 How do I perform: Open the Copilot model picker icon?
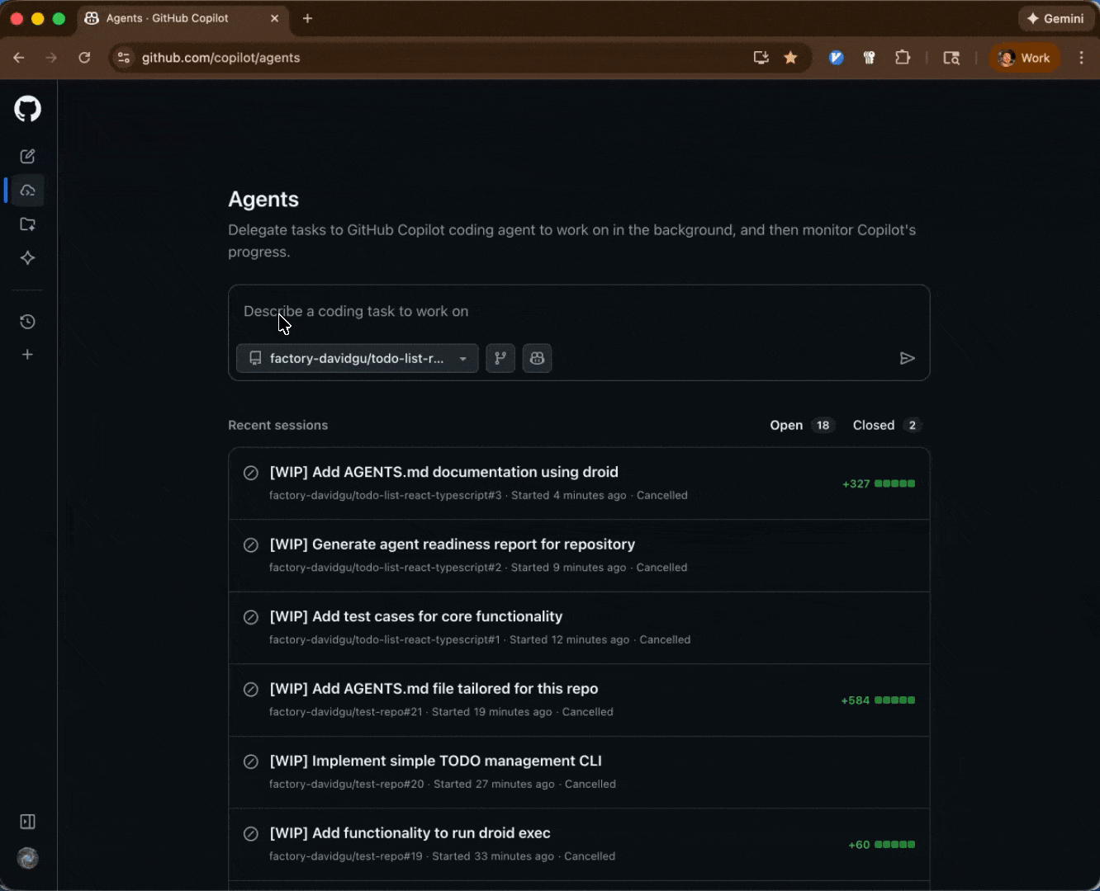click(537, 358)
